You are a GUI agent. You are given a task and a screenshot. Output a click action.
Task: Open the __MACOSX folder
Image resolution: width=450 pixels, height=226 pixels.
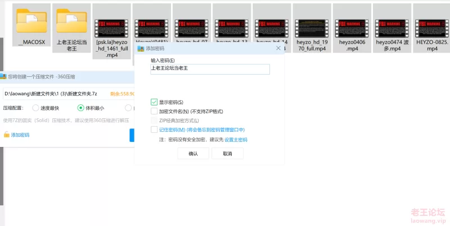31,25
